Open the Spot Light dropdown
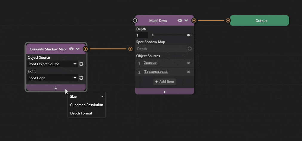Image resolution: width=302 pixels, height=141 pixels. pos(52,78)
